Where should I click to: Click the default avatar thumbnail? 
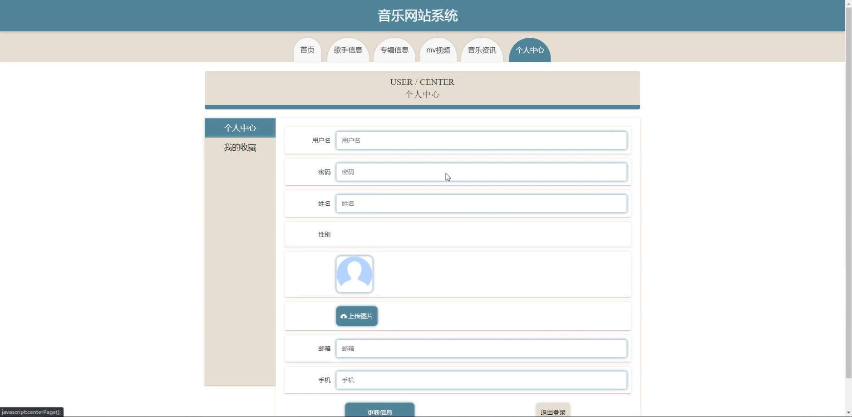(x=355, y=274)
